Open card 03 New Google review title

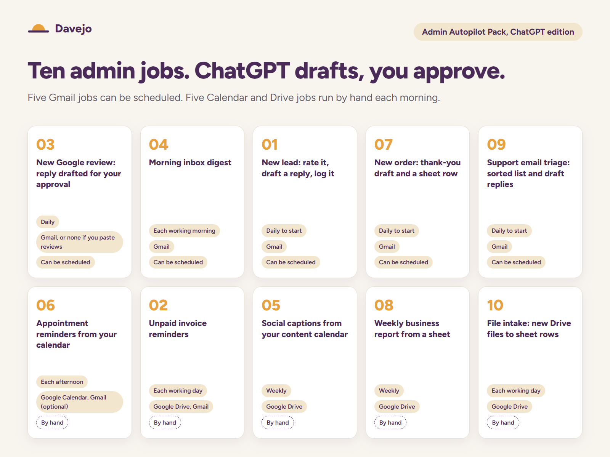[79, 173]
